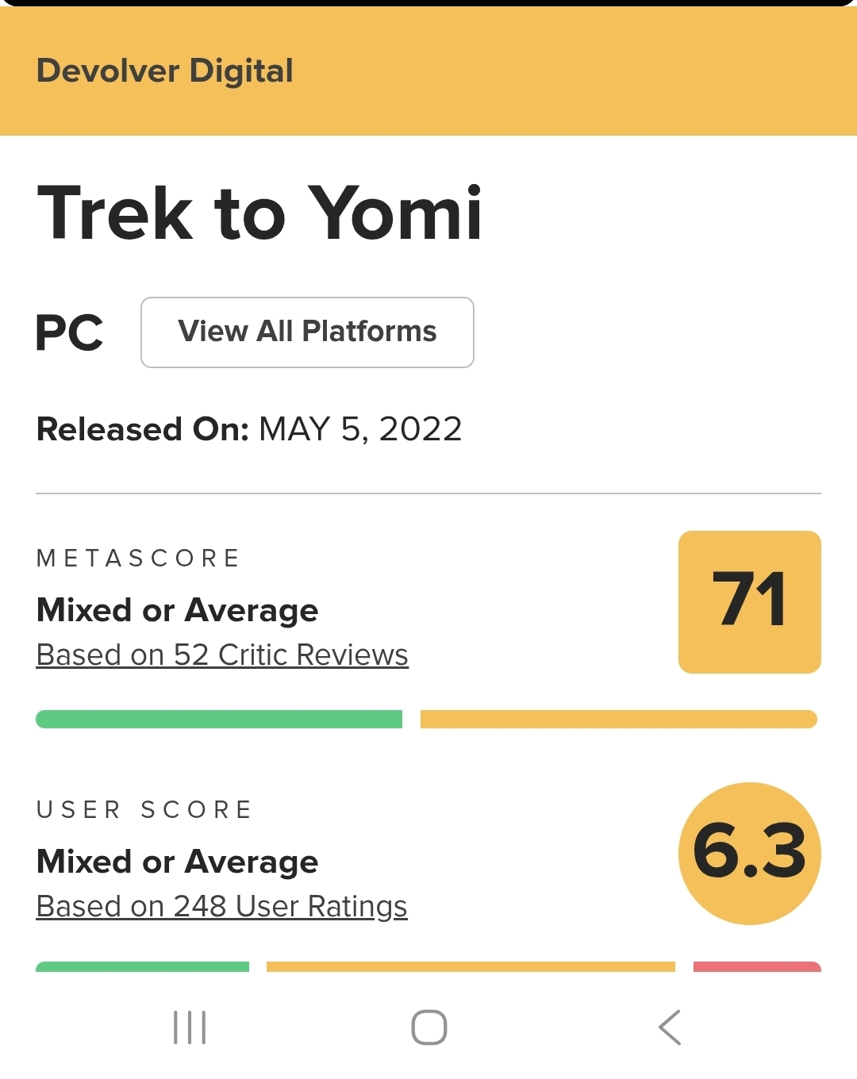Image resolution: width=857 pixels, height=1079 pixels.
Task: Tap the yellow Metascore 71 badge
Action: coord(749,601)
